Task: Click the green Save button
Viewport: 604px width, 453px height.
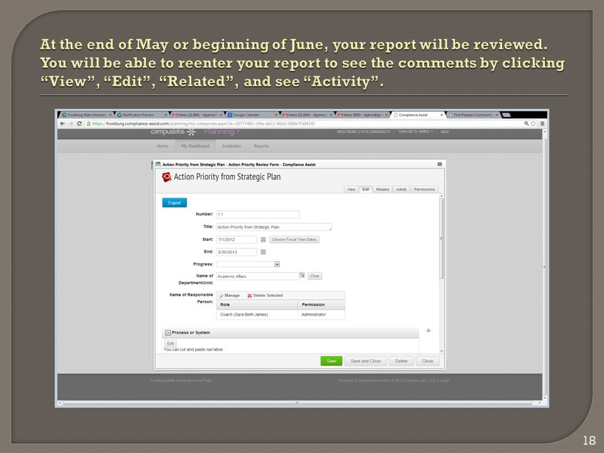Action: (x=332, y=361)
